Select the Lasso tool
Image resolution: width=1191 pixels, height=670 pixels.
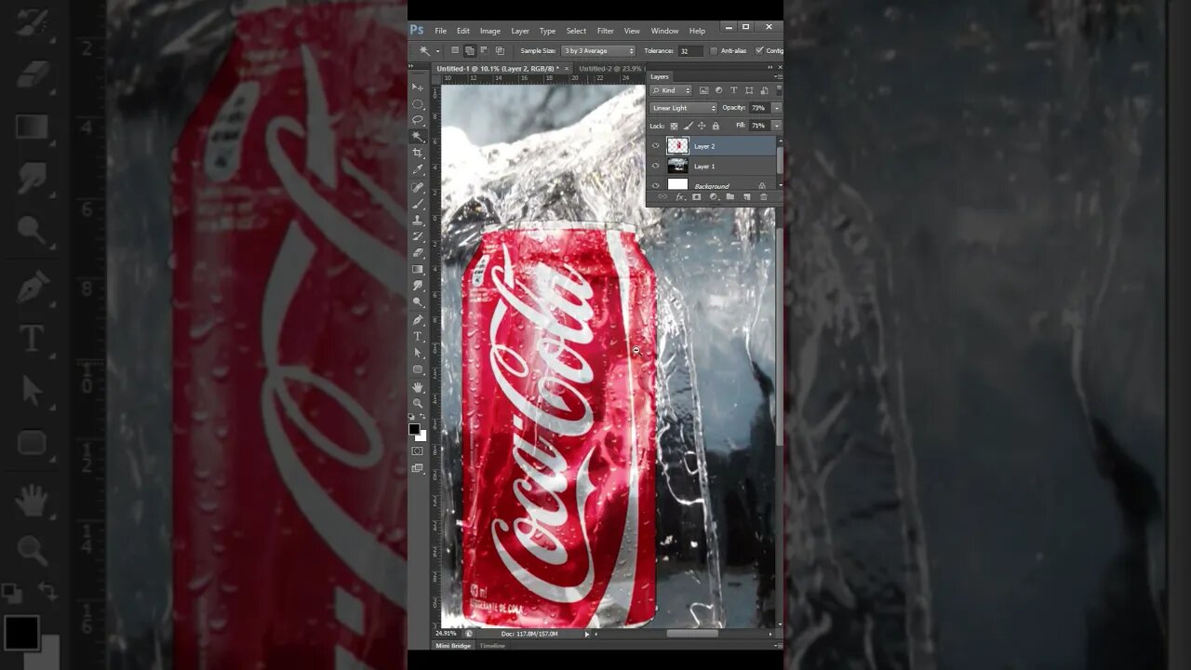point(418,119)
